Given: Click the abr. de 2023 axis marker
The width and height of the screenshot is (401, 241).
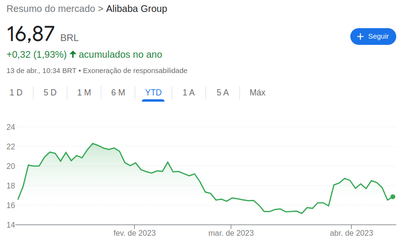Looking at the screenshot, I should (x=351, y=233).
